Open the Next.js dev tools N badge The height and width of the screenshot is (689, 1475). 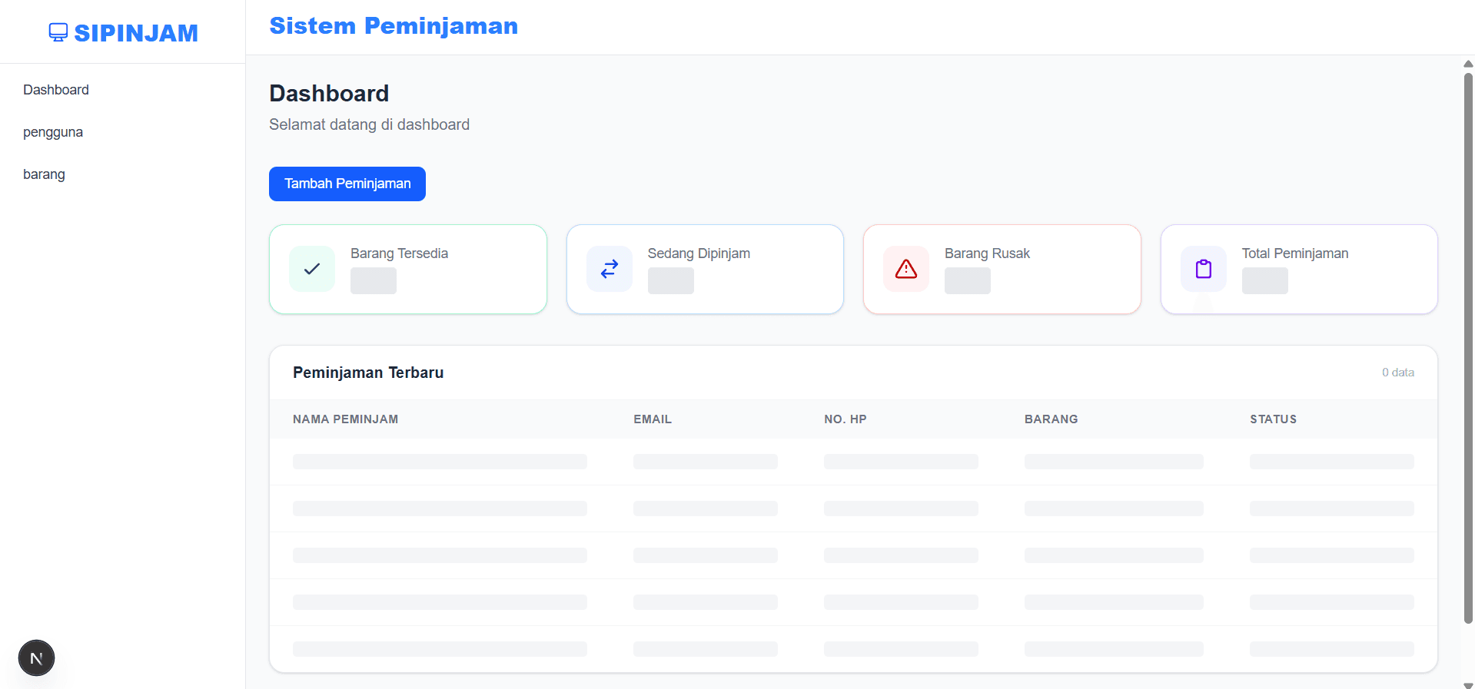tap(36, 658)
